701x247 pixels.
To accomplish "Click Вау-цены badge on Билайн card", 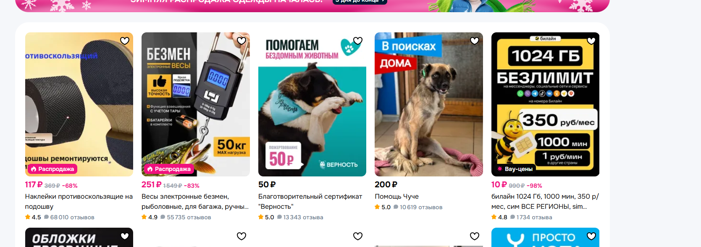I will click(515, 169).
